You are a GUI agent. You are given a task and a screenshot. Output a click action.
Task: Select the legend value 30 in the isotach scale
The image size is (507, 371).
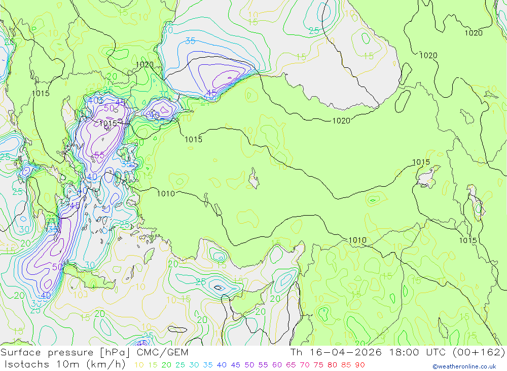point(194,365)
